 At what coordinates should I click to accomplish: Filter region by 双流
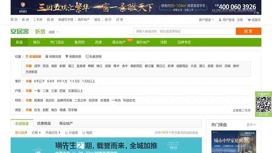pyautogui.click(x=45, y=66)
